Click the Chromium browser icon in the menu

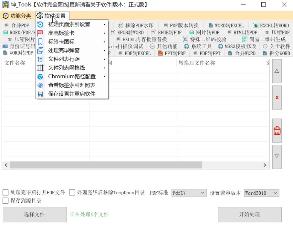click(x=40, y=77)
